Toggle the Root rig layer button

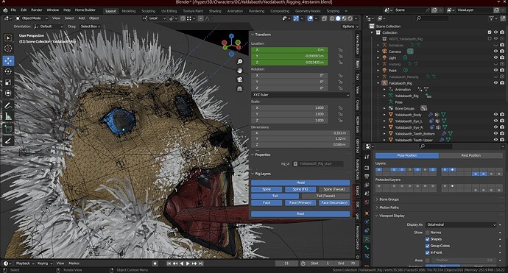[x=300, y=214]
